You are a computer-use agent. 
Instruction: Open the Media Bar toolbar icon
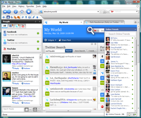pos(12,17)
